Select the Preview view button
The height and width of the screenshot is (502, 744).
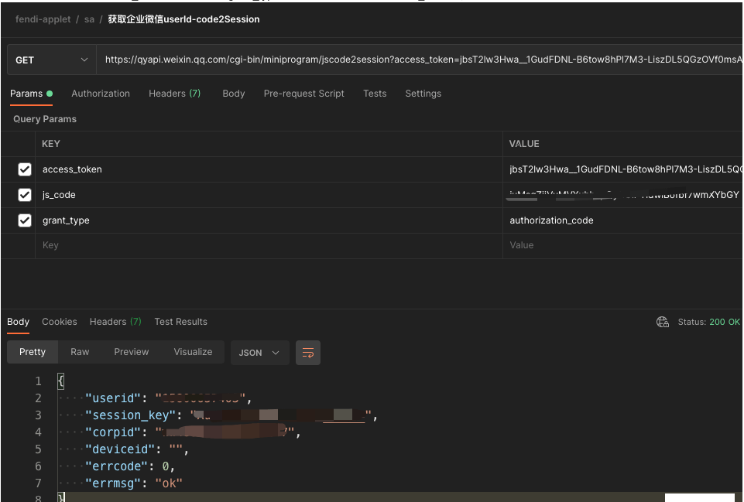click(132, 352)
